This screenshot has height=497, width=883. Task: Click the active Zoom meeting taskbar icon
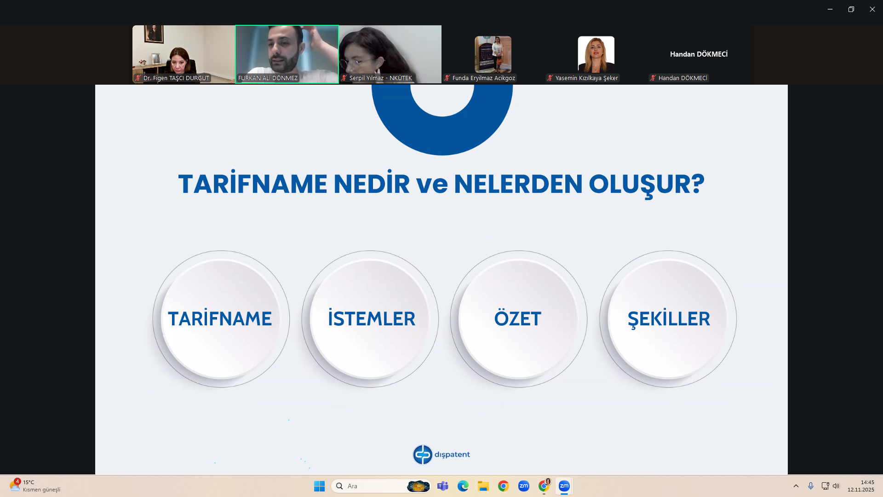(x=564, y=486)
